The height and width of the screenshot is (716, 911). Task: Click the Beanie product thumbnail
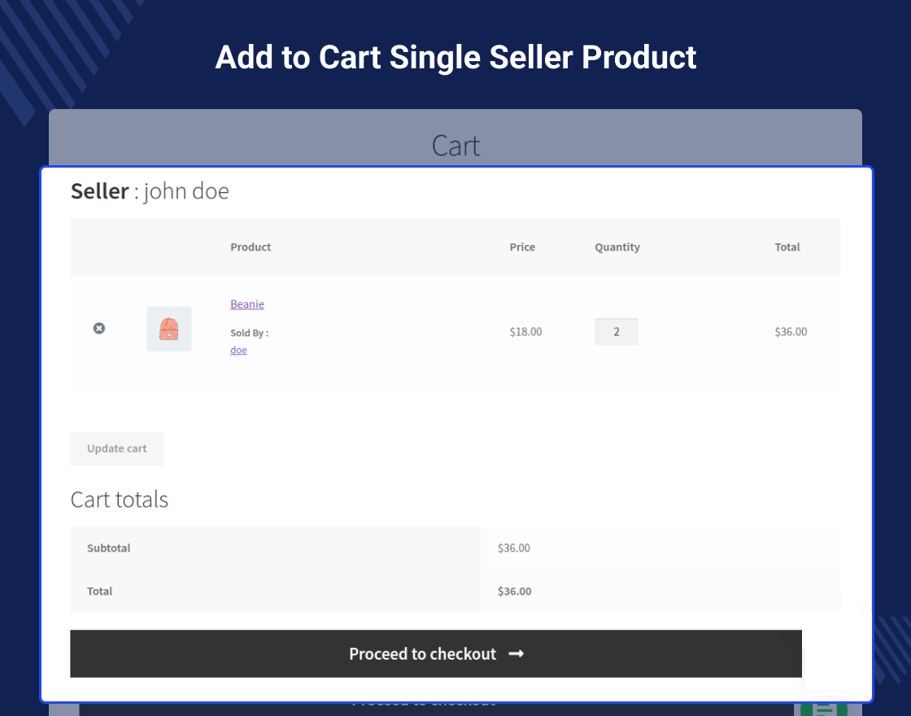click(x=169, y=329)
